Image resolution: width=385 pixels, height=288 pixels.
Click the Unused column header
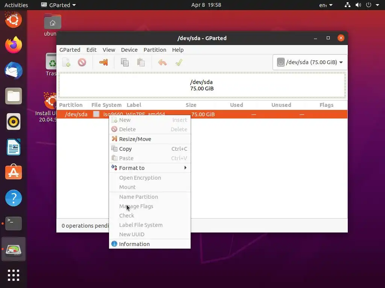281,105
